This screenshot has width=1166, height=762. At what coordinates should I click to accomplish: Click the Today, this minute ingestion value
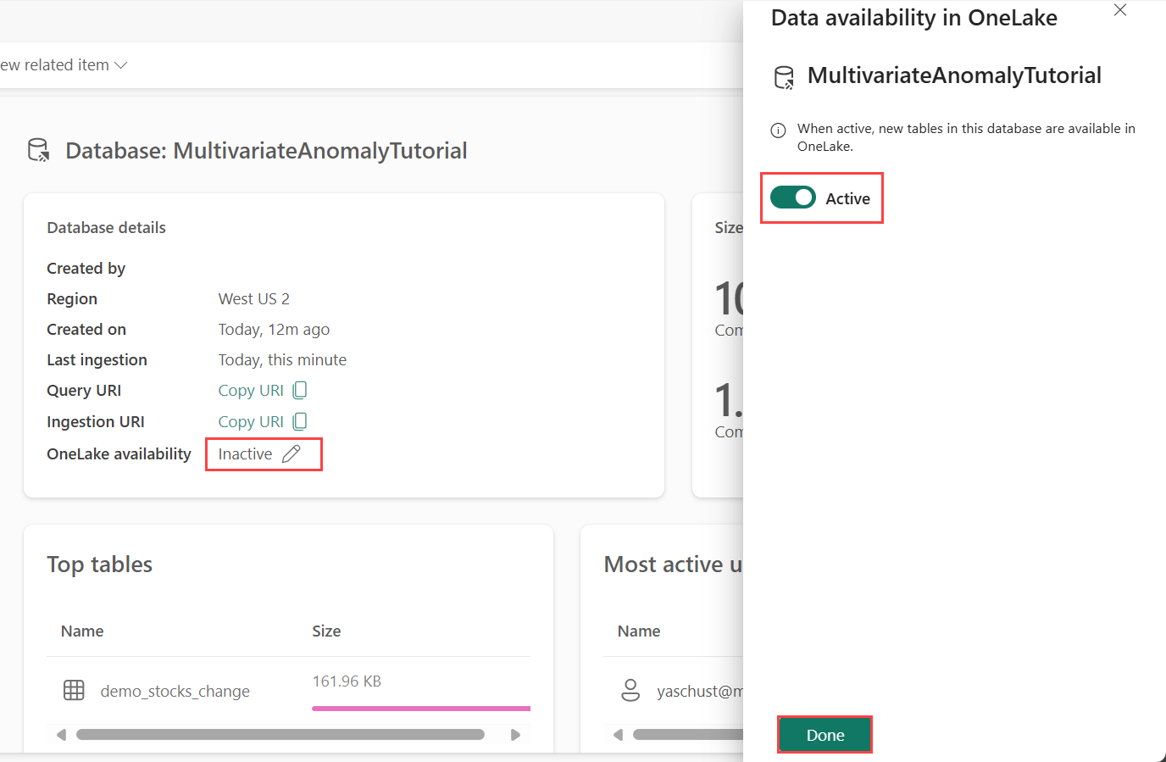click(x=282, y=360)
